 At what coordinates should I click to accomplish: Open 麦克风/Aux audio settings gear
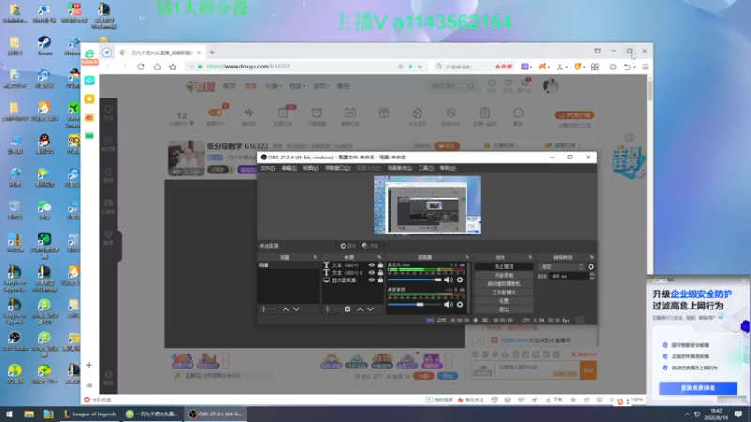pos(460,279)
